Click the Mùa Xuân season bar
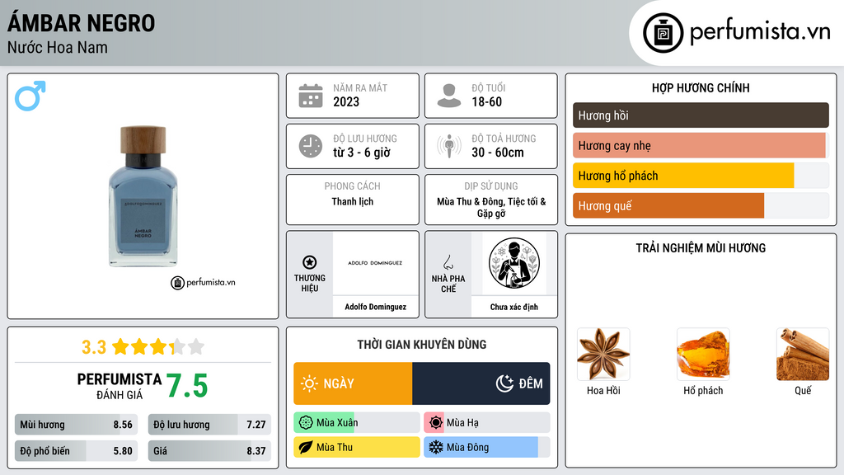The width and height of the screenshot is (844, 475). [357, 423]
